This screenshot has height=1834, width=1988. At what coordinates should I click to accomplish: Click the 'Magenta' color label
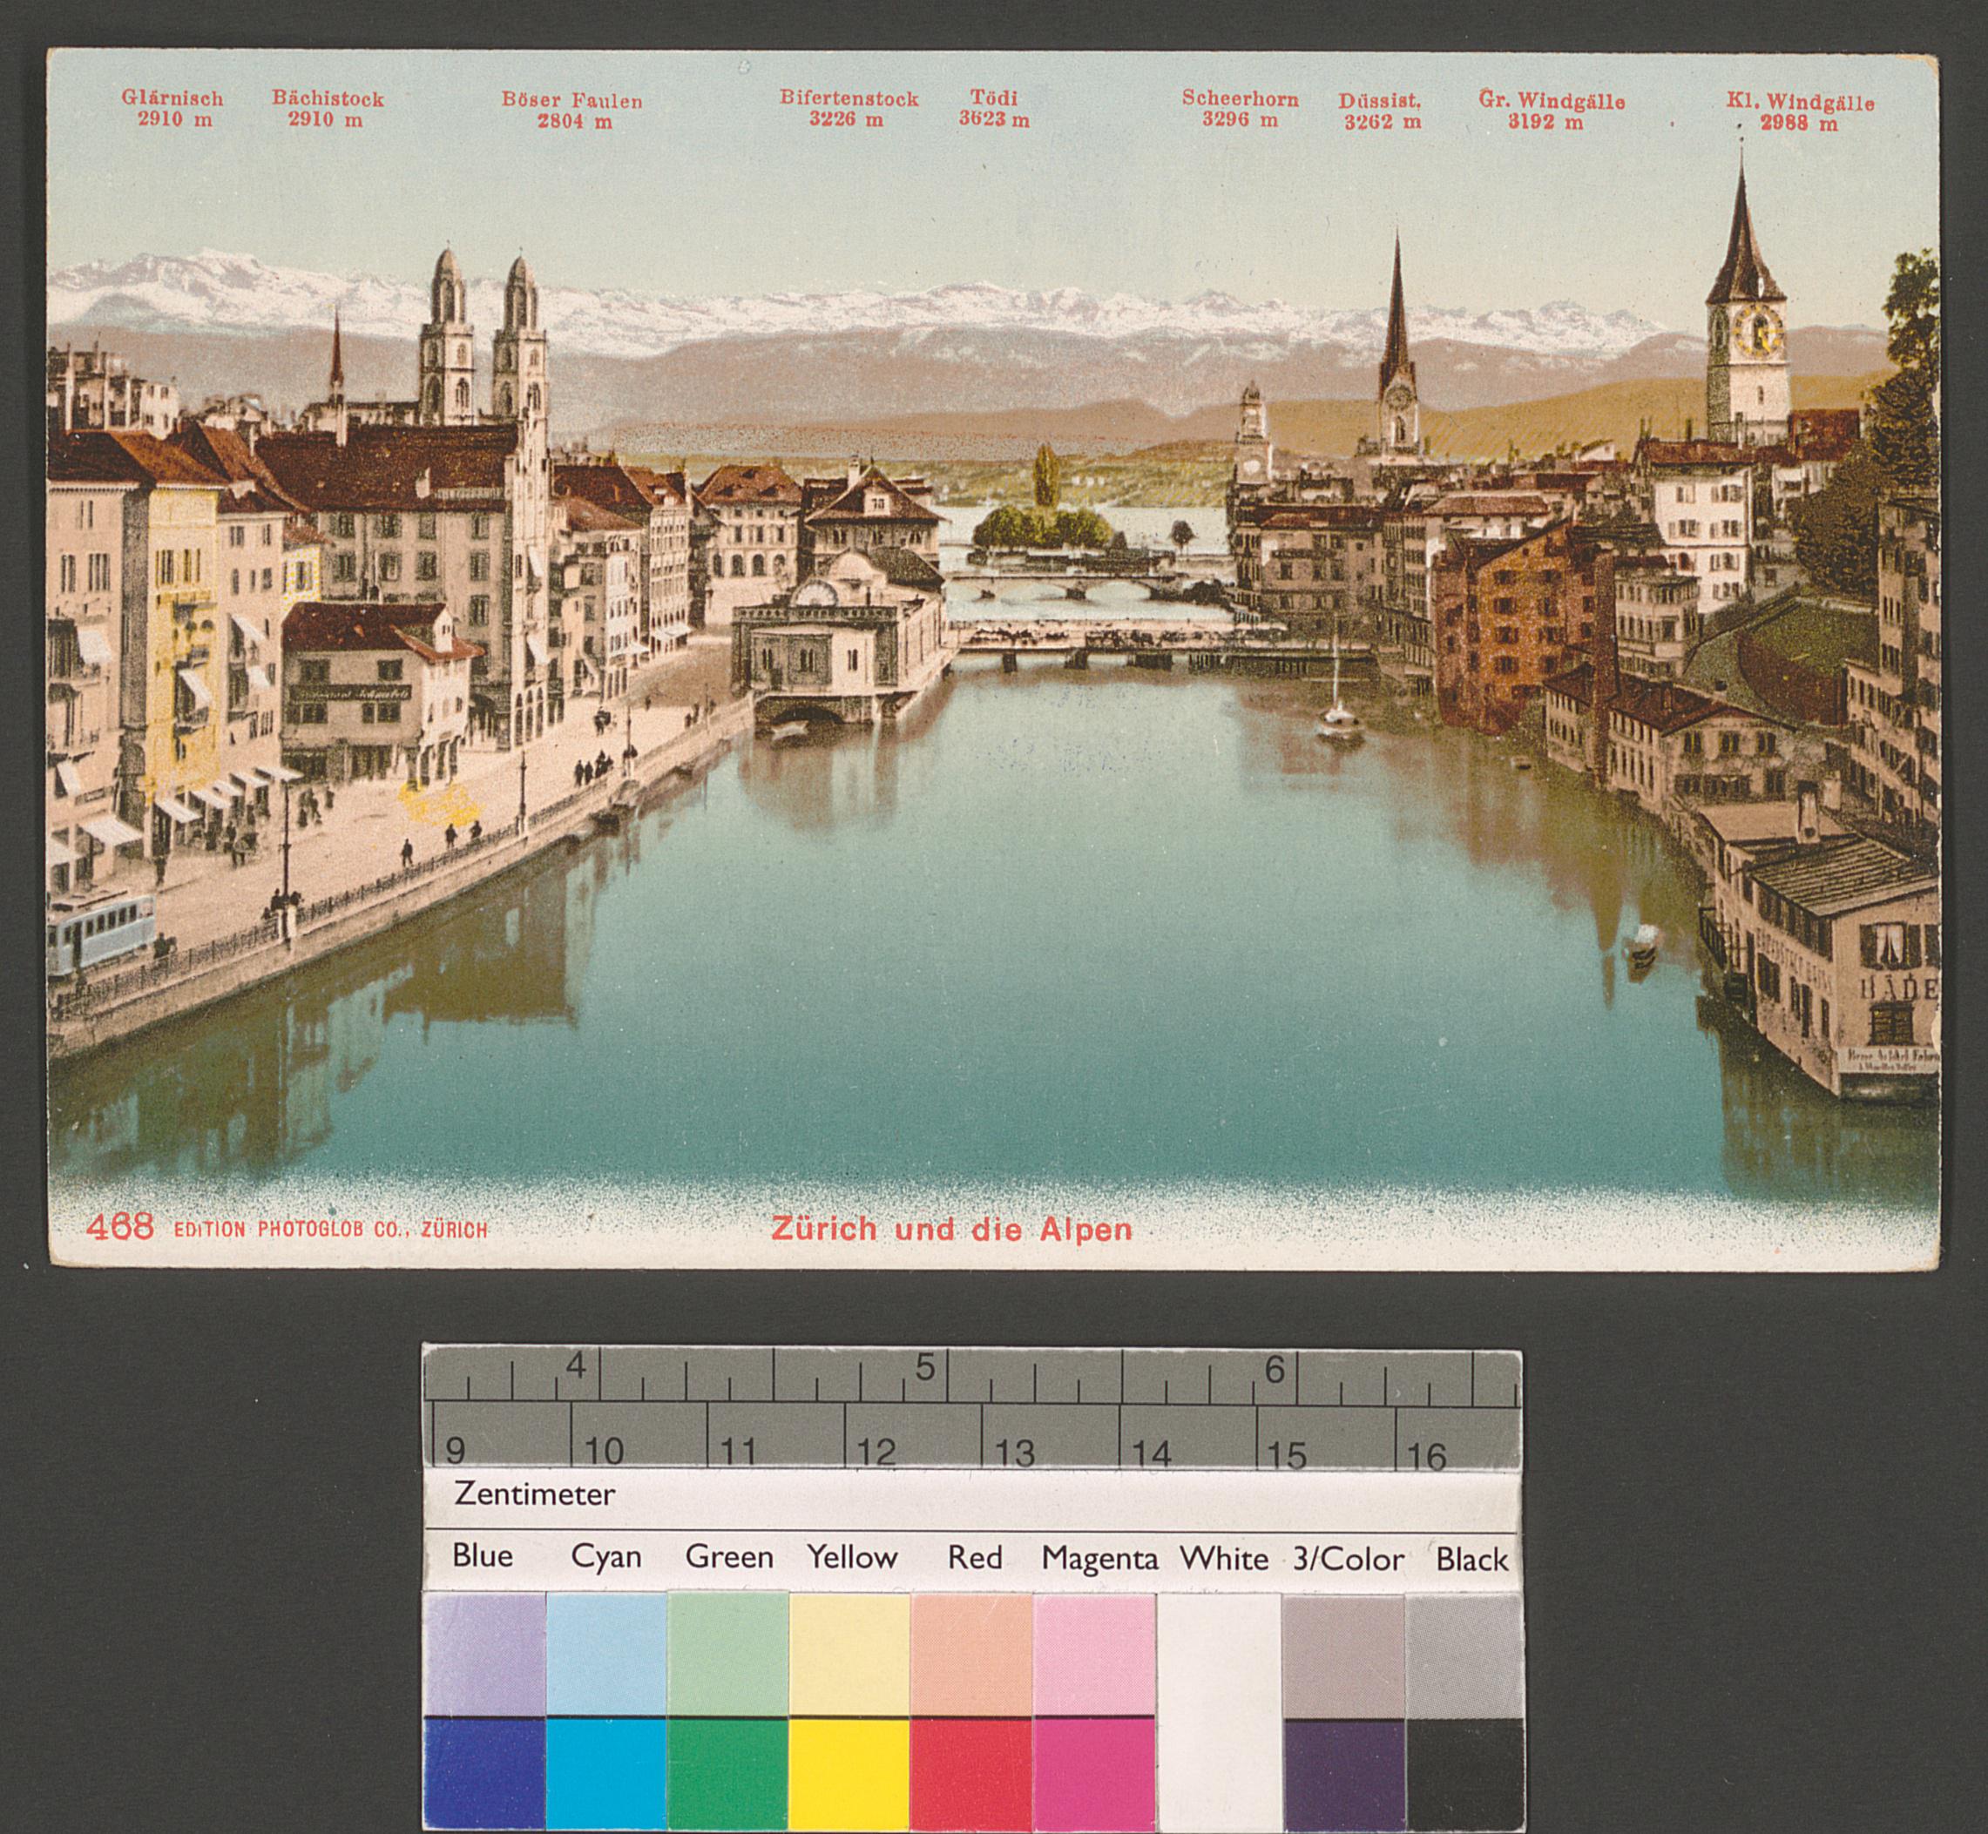pyautogui.click(x=1099, y=1560)
